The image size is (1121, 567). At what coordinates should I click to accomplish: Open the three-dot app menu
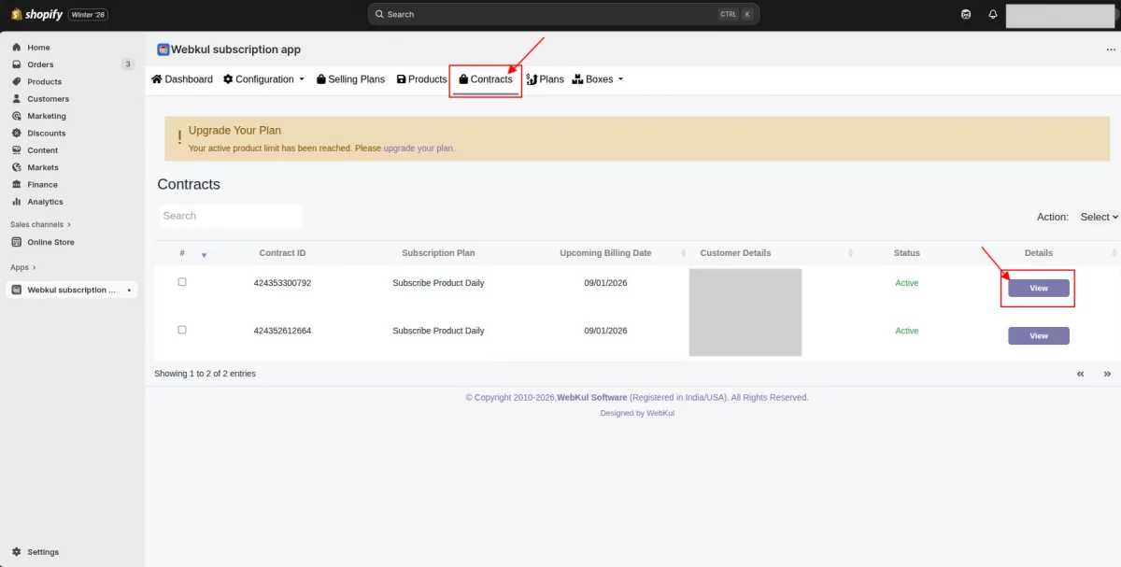tap(1111, 50)
